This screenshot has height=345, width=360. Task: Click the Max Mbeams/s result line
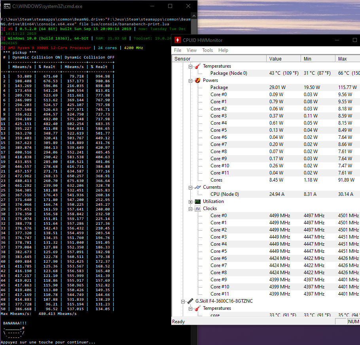[x=39, y=314]
